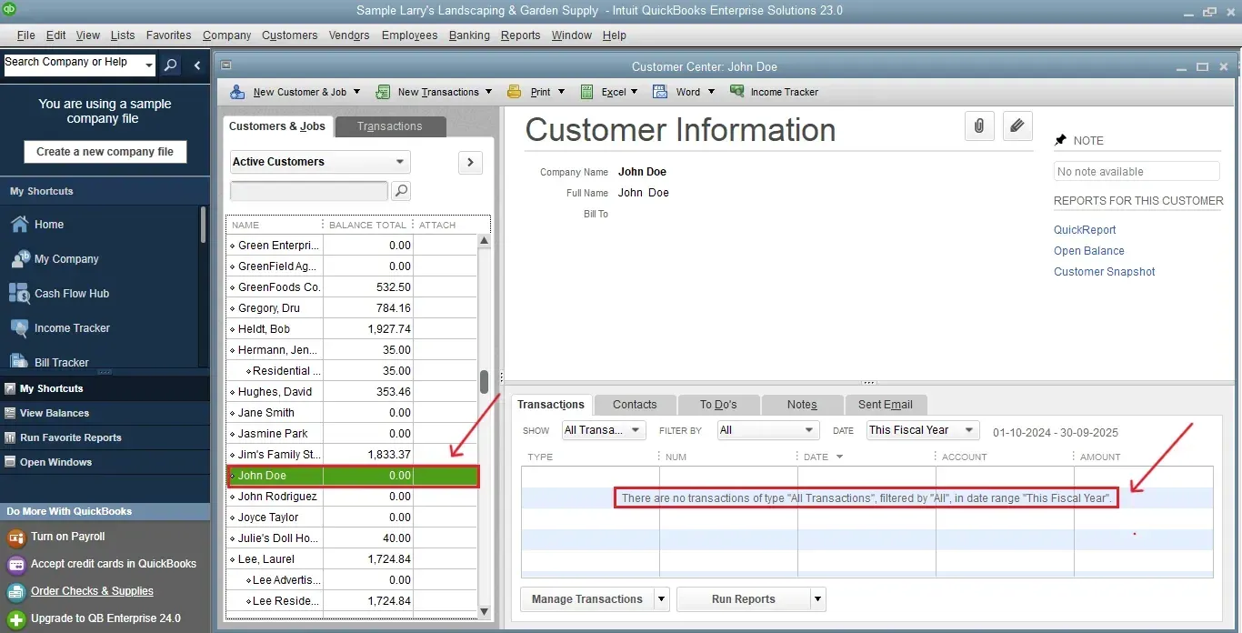Viewport: 1242px width, 633px height.
Task: Switch to Sent Email tab
Action: [886, 405]
